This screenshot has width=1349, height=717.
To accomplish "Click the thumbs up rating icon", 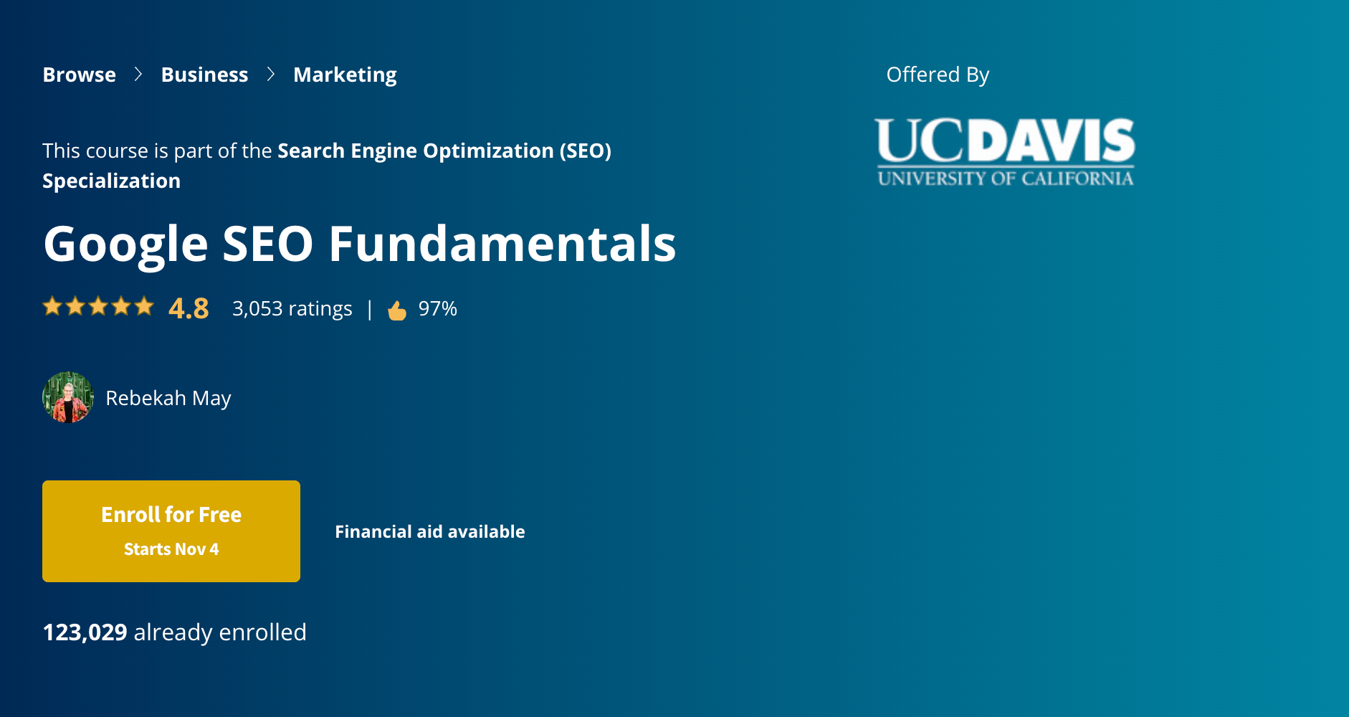I will (397, 308).
